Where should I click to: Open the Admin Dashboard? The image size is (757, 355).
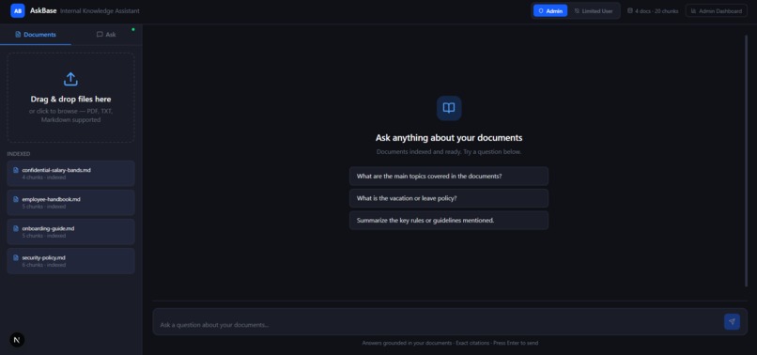click(x=717, y=10)
